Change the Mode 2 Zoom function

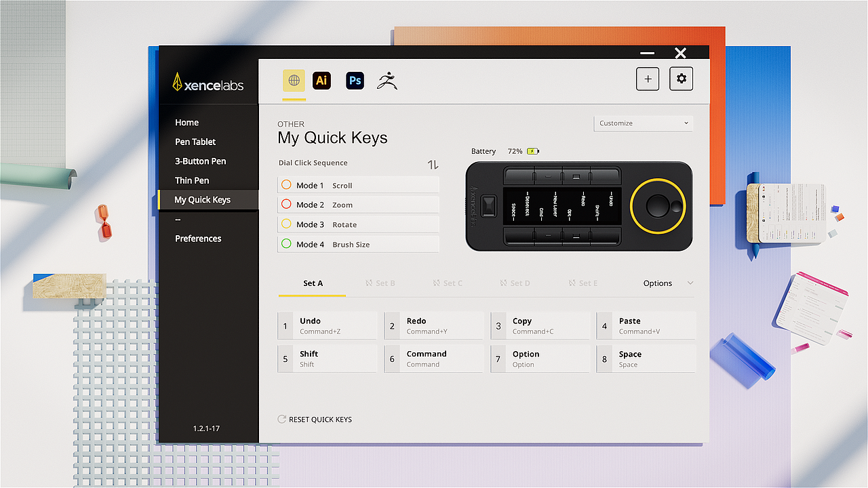pyautogui.click(x=358, y=205)
